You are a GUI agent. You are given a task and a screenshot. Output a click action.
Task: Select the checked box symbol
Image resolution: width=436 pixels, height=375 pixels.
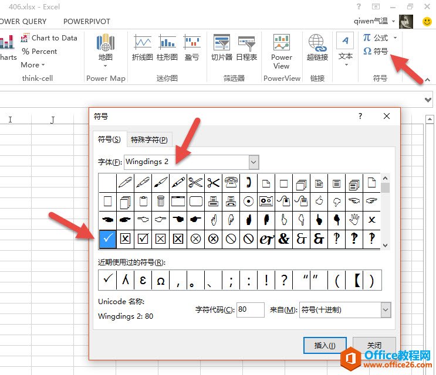tap(143, 238)
